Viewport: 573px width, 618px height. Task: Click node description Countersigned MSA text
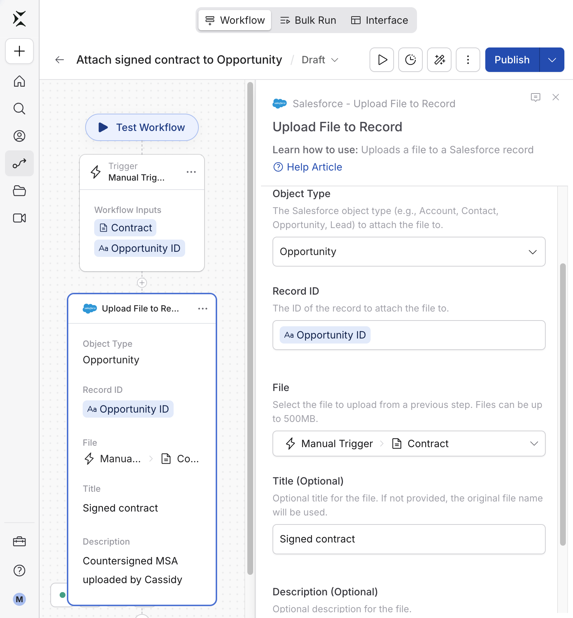pyautogui.click(x=133, y=570)
